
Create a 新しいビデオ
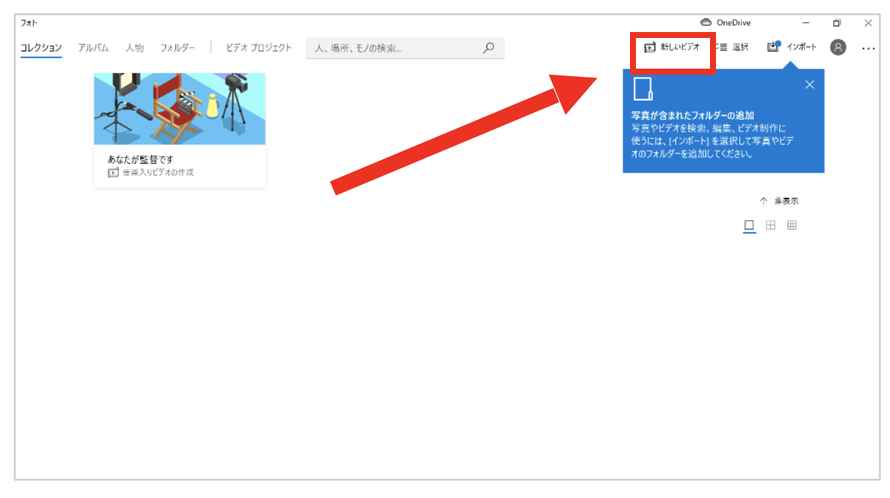click(672, 47)
